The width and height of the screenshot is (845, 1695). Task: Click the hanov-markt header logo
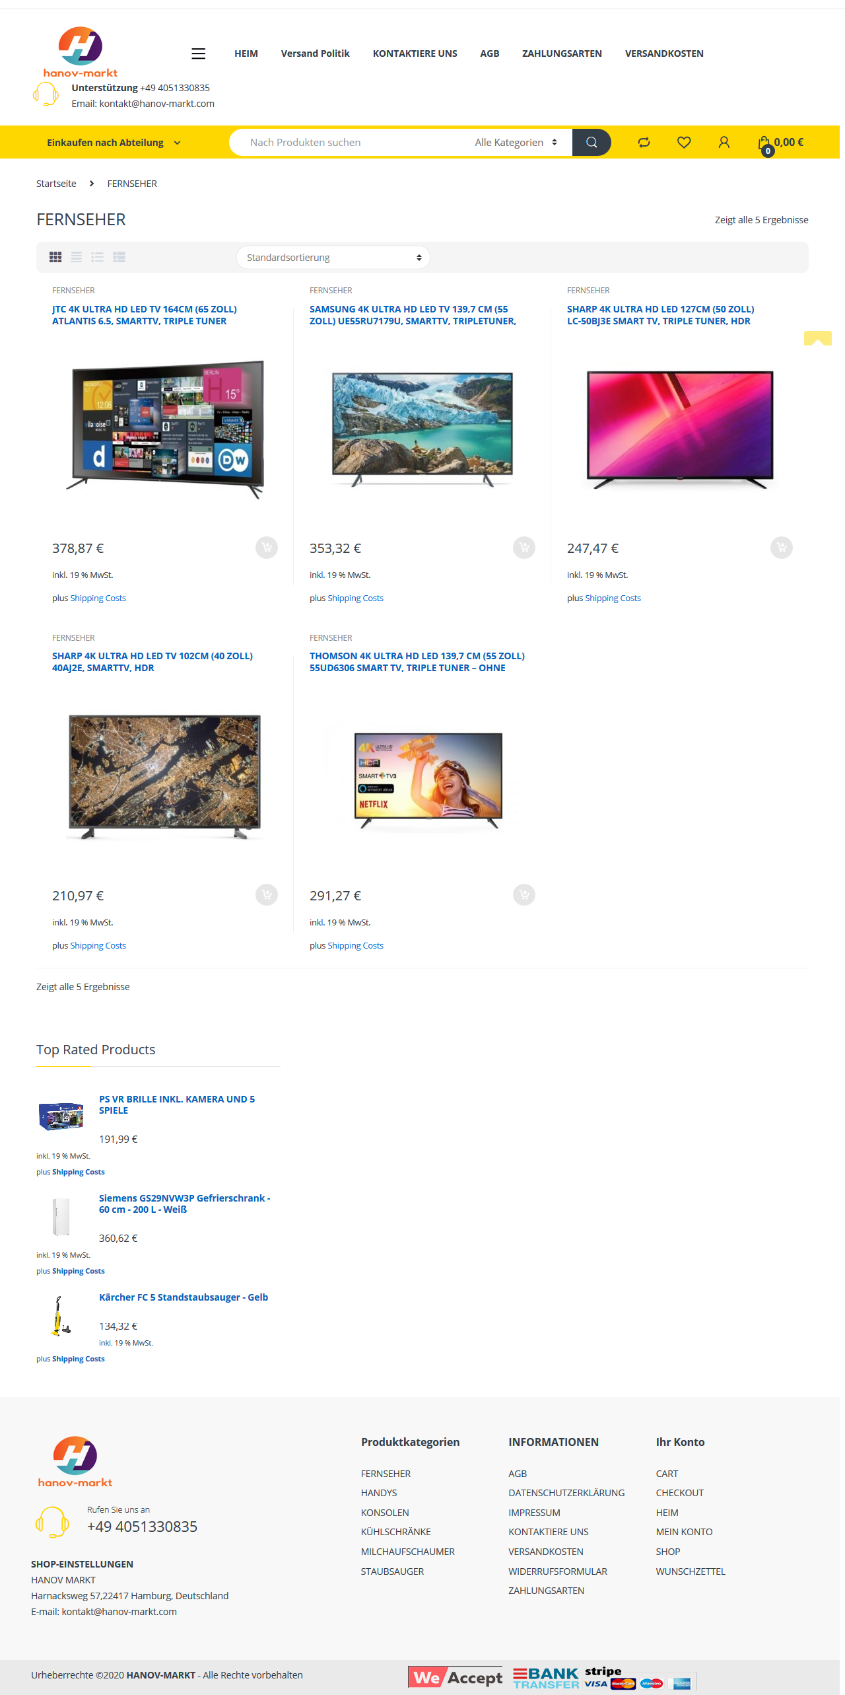coord(81,52)
